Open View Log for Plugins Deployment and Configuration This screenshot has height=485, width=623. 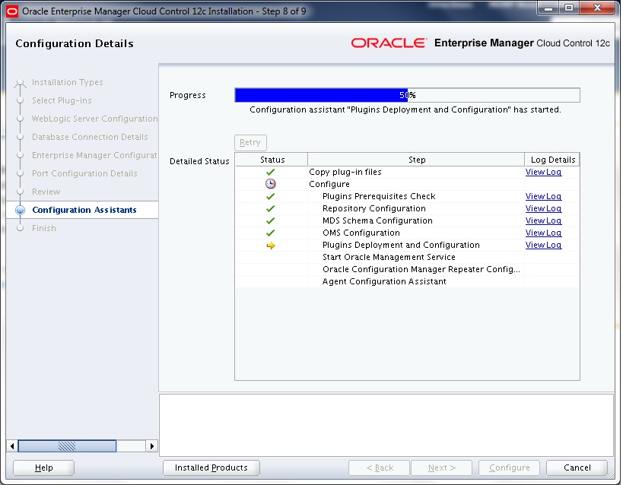pyautogui.click(x=543, y=245)
